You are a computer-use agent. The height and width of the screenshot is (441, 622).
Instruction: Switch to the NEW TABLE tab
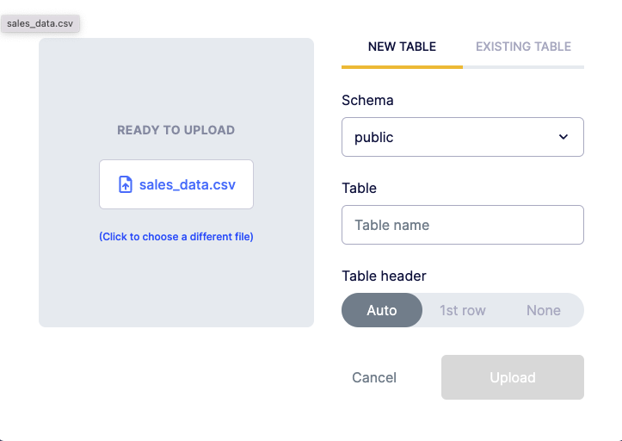pos(402,47)
